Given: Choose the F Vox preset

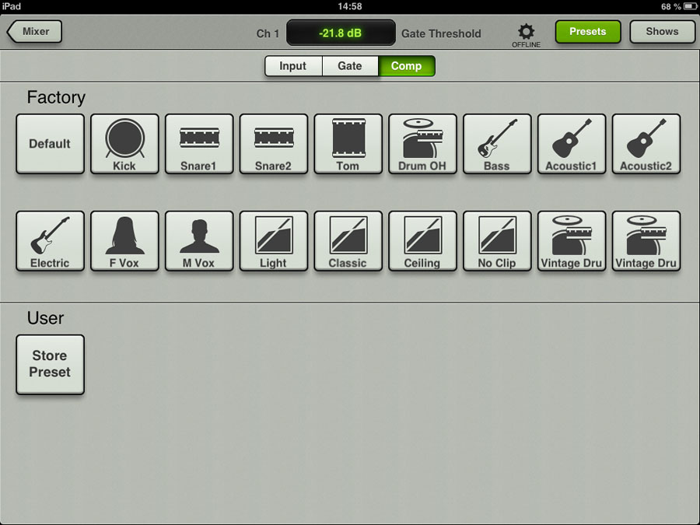Looking at the screenshot, I should [124, 241].
